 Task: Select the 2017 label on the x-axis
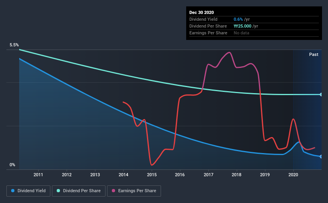click(x=209, y=175)
